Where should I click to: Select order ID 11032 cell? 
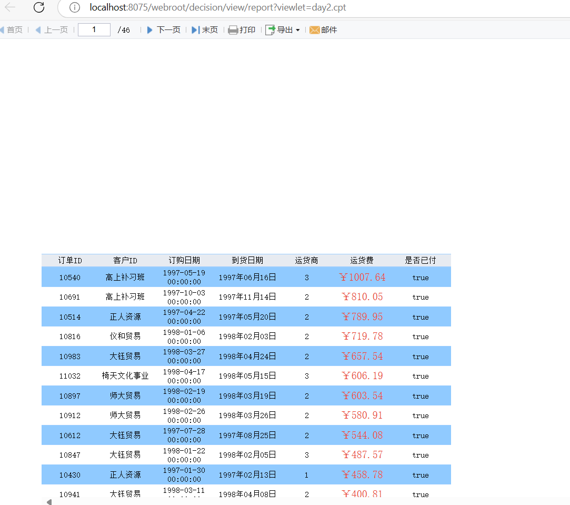[x=70, y=376]
